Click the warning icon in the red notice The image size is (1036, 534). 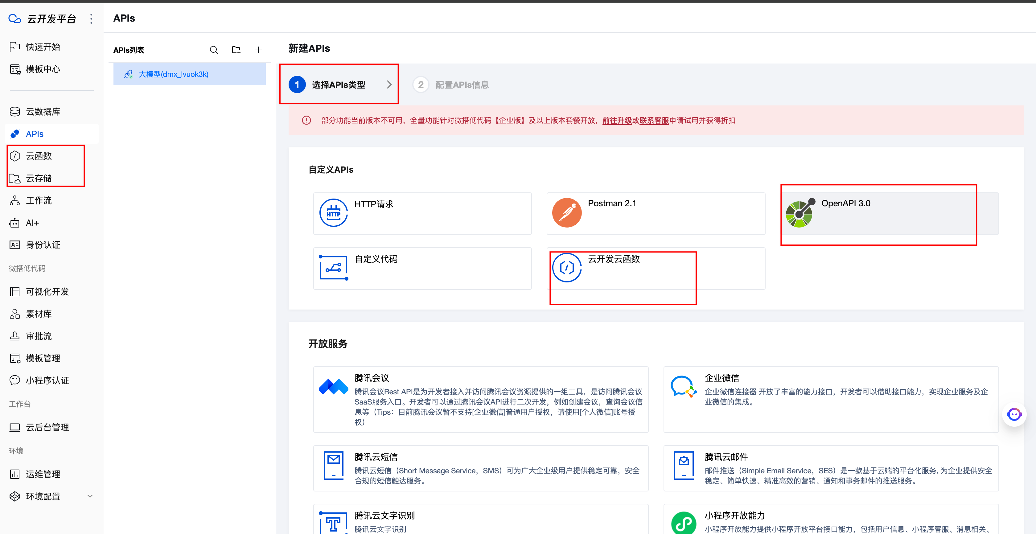click(306, 121)
